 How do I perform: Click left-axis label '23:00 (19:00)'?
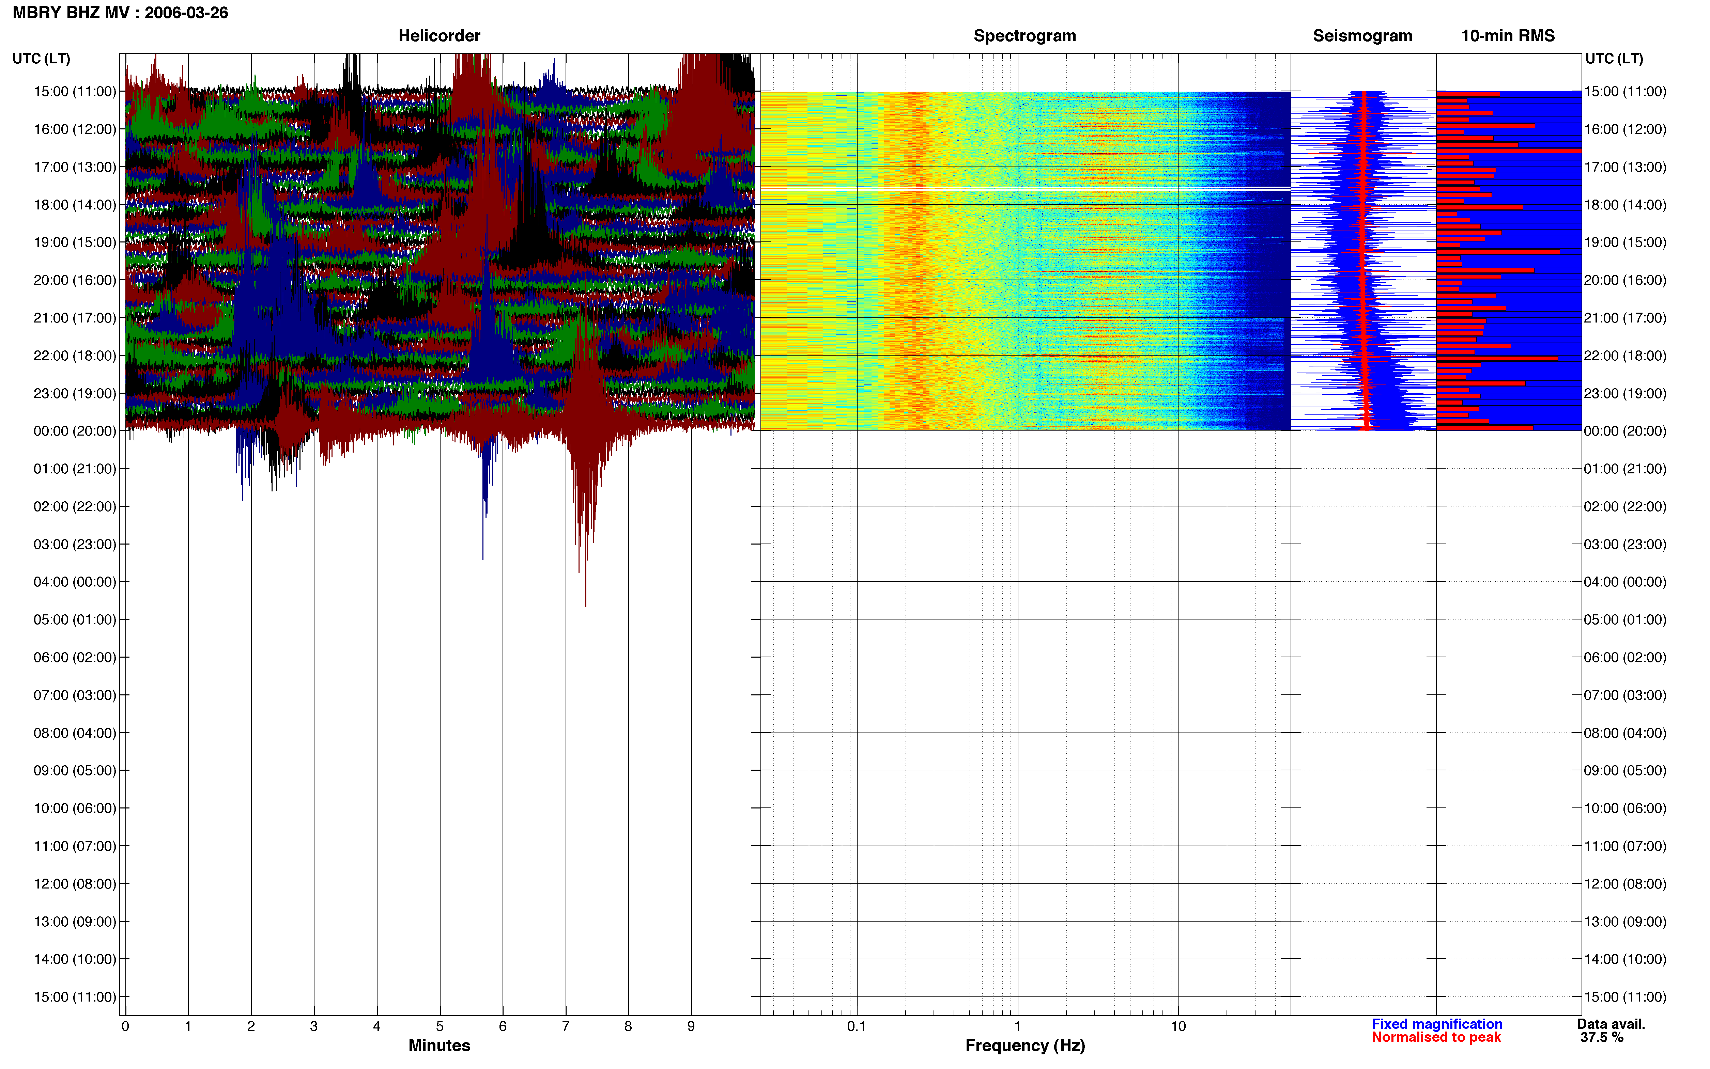pyautogui.click(x=75, y=393)
